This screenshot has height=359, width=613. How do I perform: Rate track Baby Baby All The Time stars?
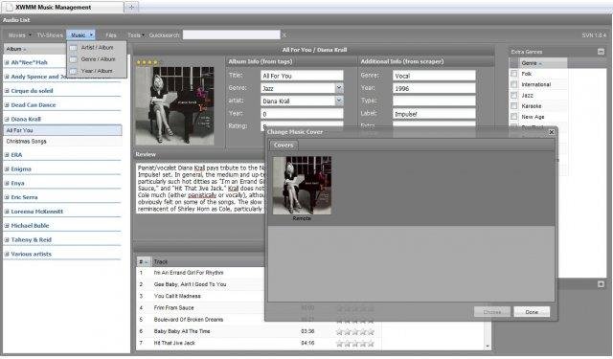pos(355,332)
